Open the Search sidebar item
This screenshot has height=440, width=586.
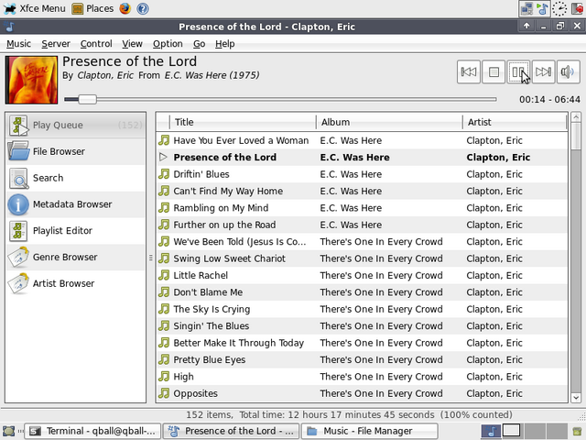click(76, 178)
